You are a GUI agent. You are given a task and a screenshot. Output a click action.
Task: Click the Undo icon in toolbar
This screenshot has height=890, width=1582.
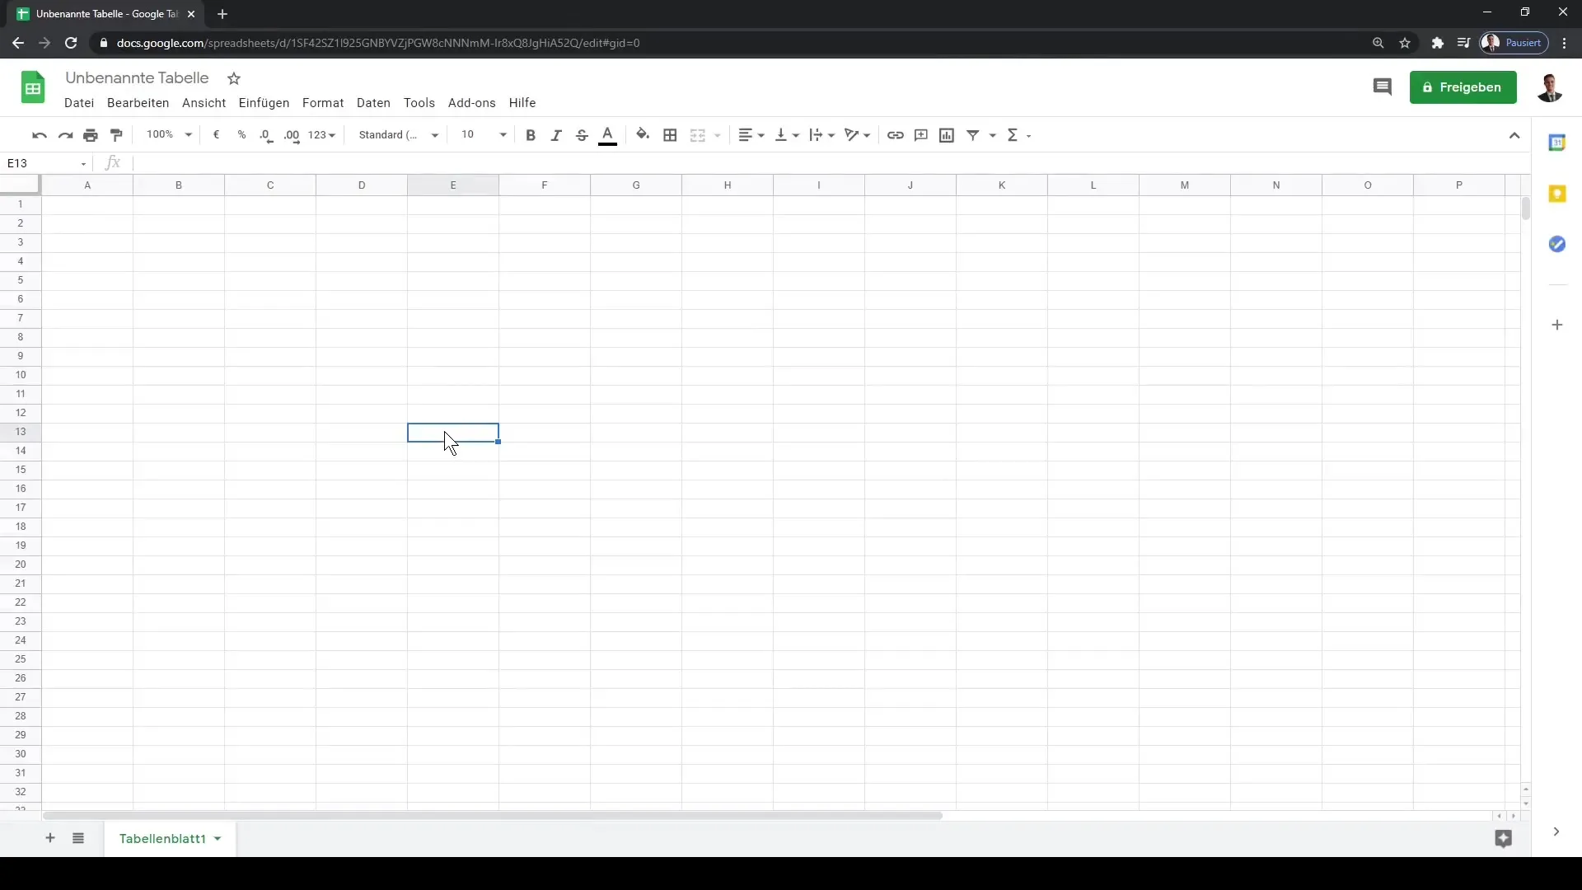(x=39, y=135)
